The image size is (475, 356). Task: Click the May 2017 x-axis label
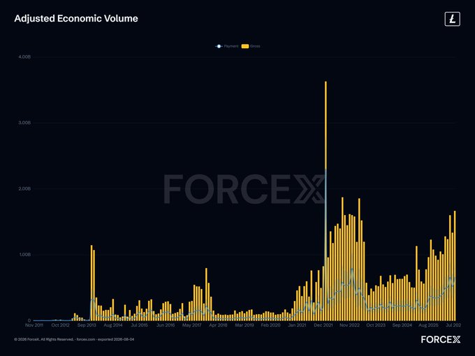pyautogui.click(x=192, y=325)
